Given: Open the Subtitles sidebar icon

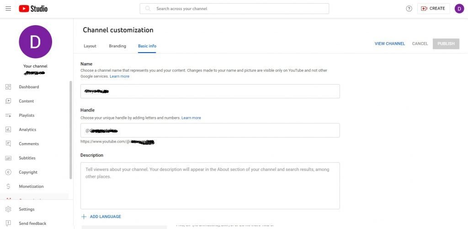Looking at the screenshot, I should click(x=8, y=158).
